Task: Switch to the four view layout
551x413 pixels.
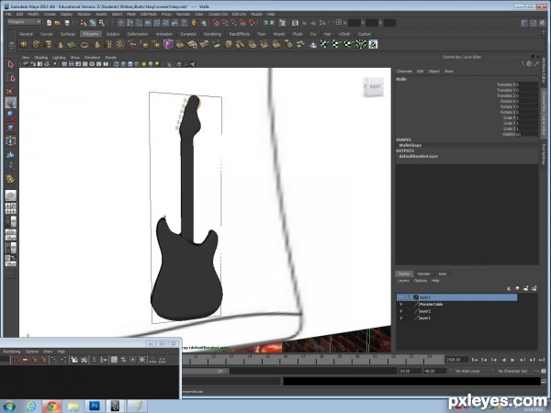Action: (10, 208)
